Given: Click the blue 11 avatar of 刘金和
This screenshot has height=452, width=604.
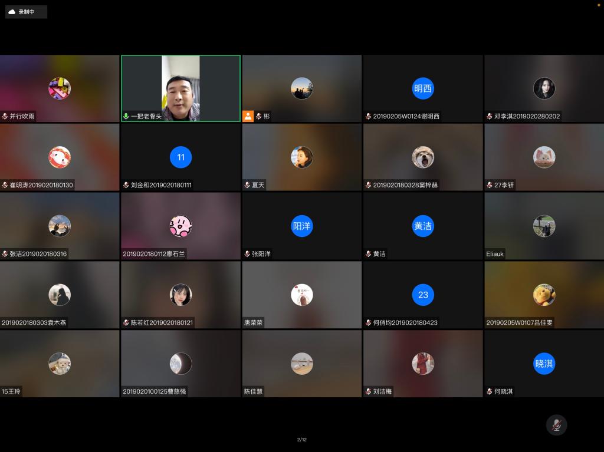Looking at the screenshot, I should click(180, 157).
